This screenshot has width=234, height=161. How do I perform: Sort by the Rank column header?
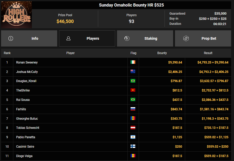(x=7, y=53)
